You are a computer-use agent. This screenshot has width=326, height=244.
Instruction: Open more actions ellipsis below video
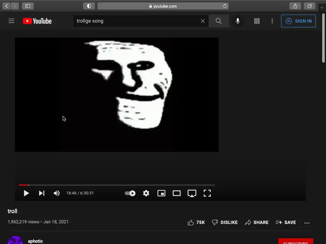[307, 223]
